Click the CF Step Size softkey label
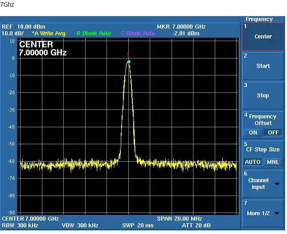The width and height of the screenshot is (287, 234). coord(263,150)
